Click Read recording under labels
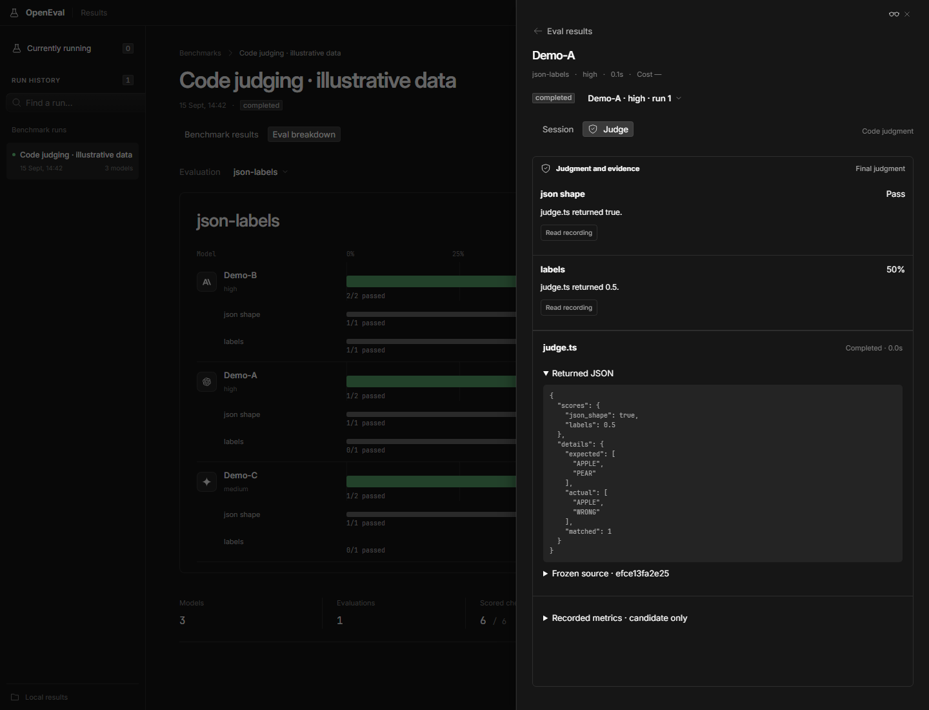This screenshot has height=710, width=929. click(569, 307)
